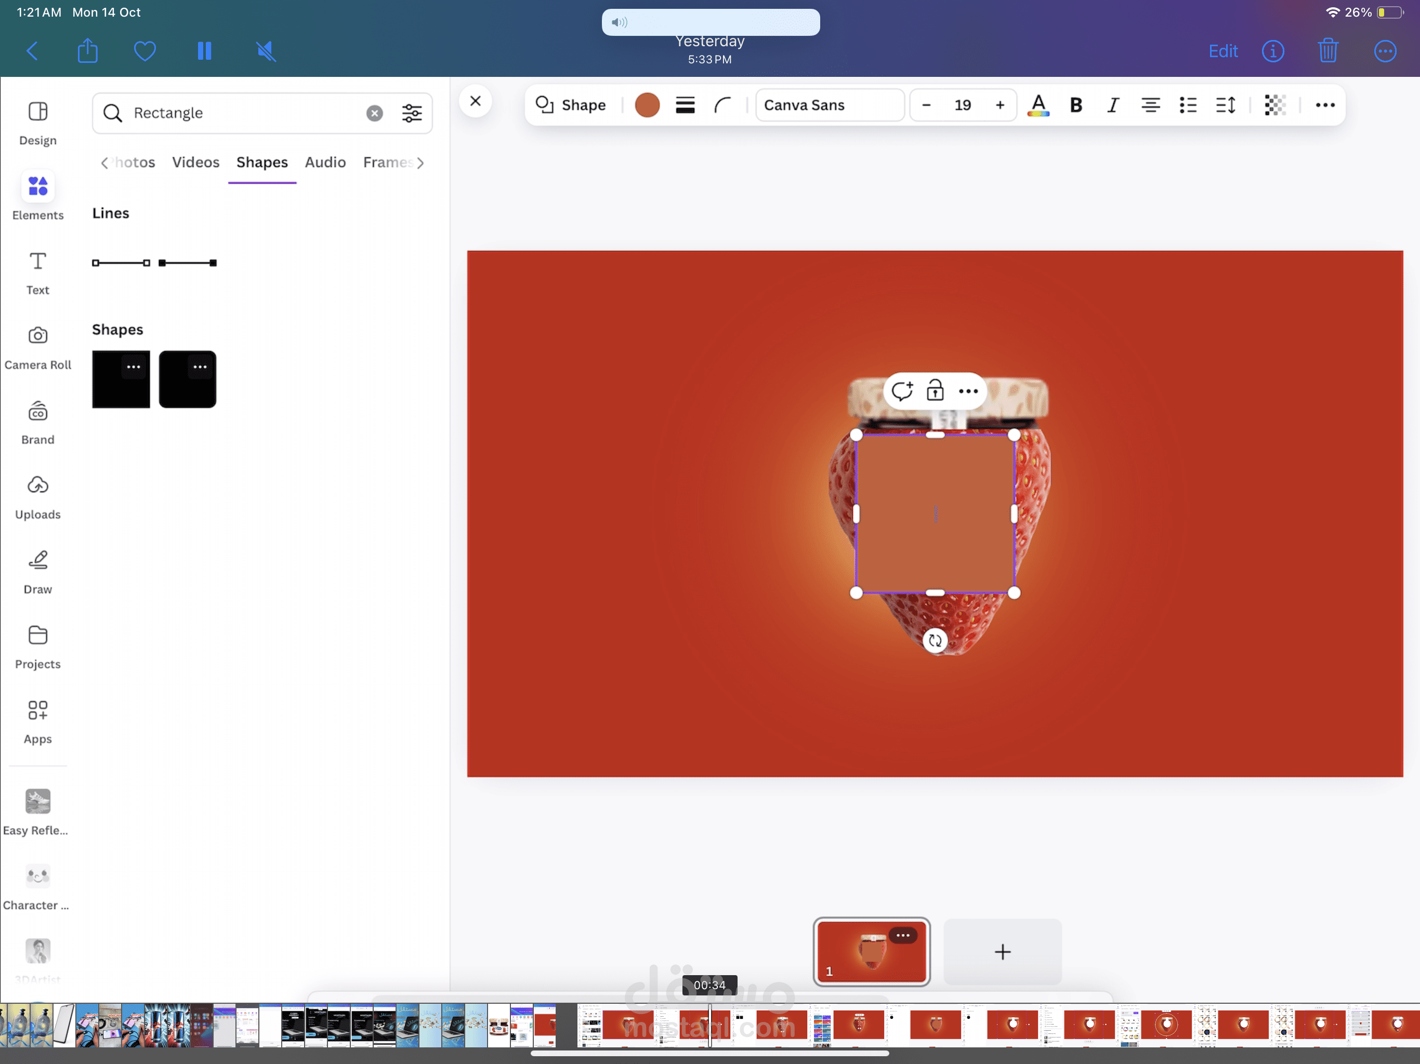Image resolution: width=1420 pixels, height=1064 pixels.
Task: Toggle italic text style
Action: click(1113, 105)
